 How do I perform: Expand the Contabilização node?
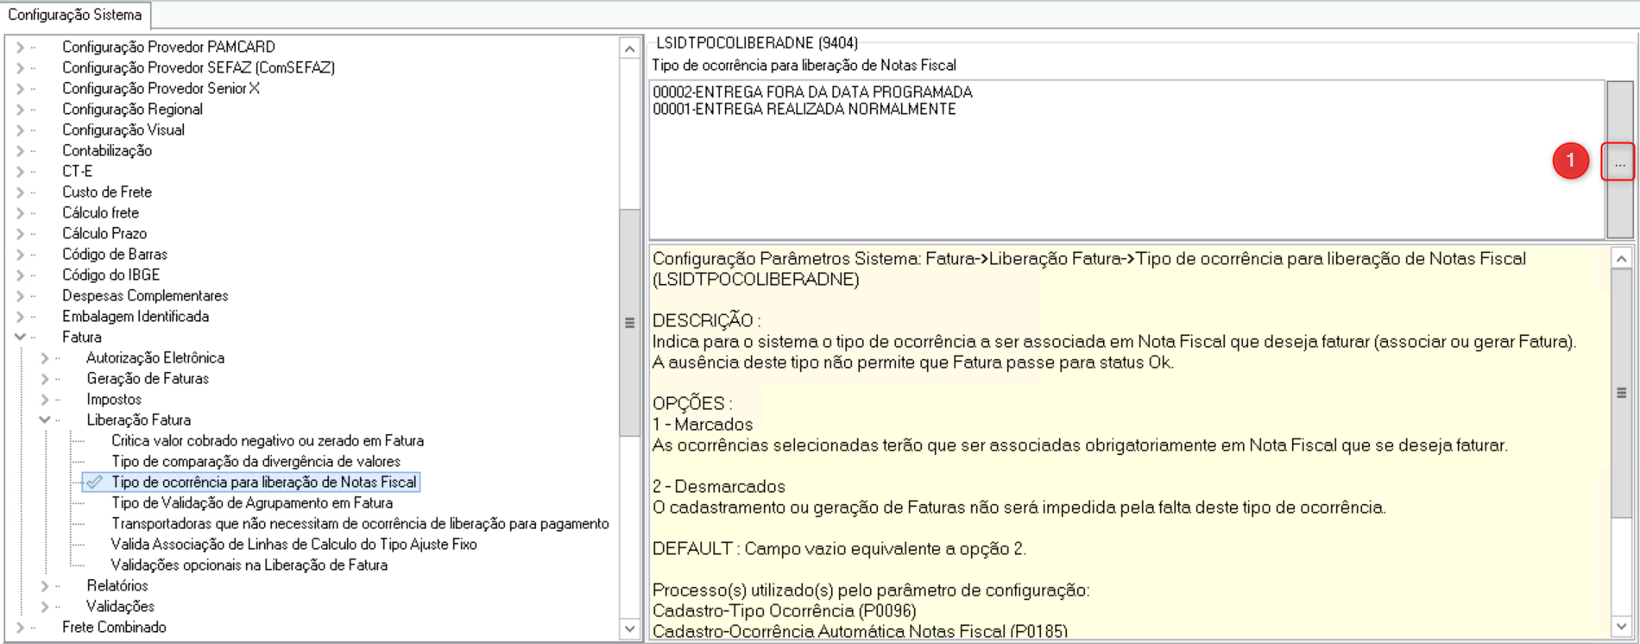[x=20, y=150]
